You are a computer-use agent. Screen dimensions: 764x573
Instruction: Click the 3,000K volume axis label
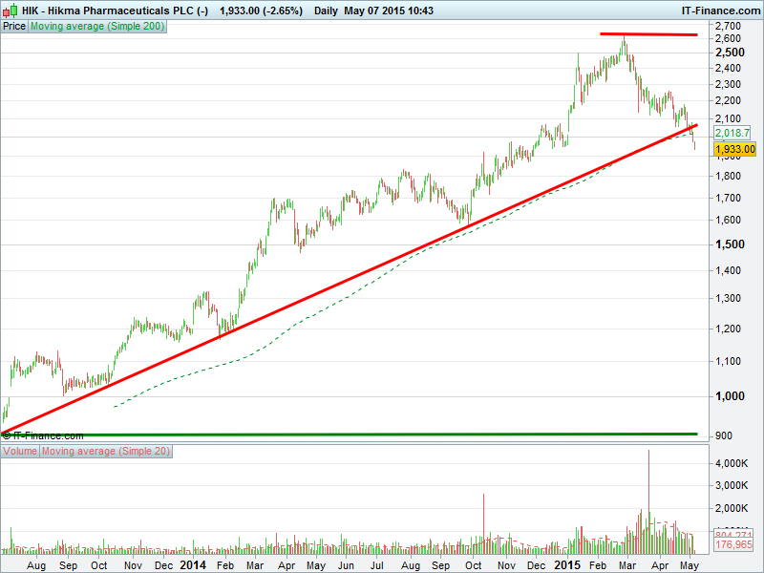[732, 485]
